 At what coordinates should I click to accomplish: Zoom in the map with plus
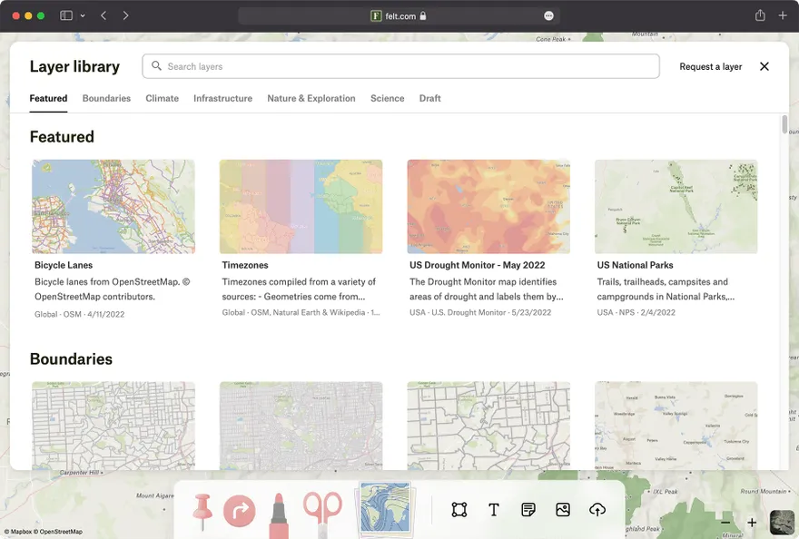tap(752, 523)
